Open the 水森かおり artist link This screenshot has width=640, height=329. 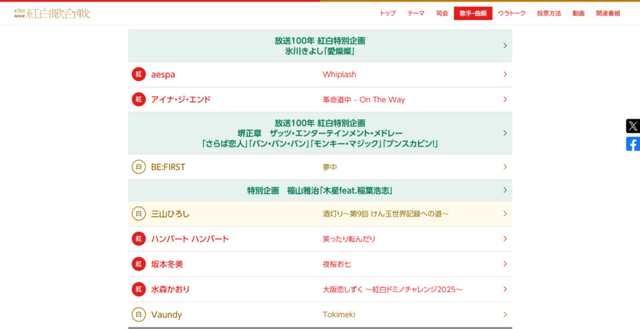point(170,290)
